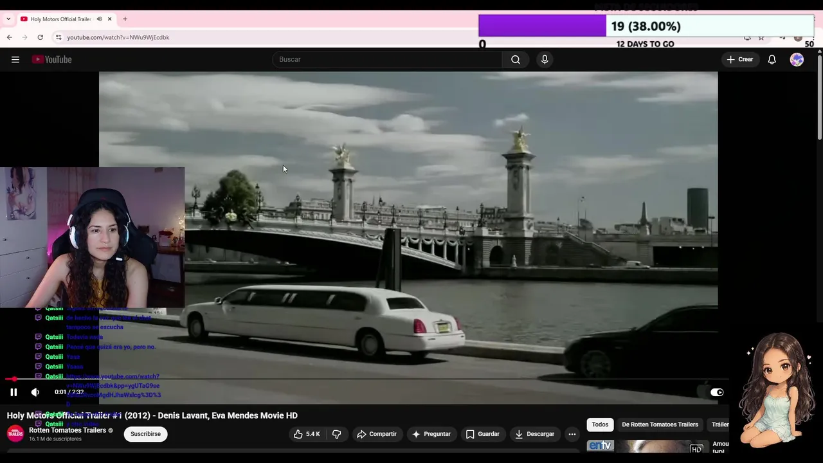Click the Preguntar button
The image size is (823, 463).
coord(431,434)
